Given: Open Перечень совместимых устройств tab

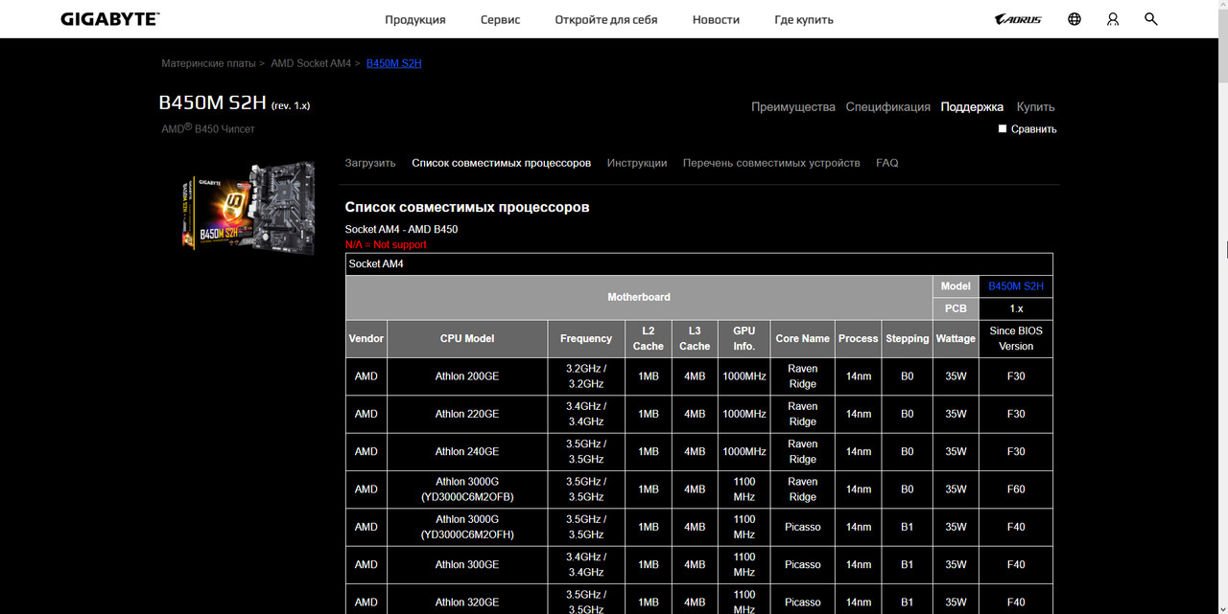Looking at the screenshot, I should click(x=771, y=163).
